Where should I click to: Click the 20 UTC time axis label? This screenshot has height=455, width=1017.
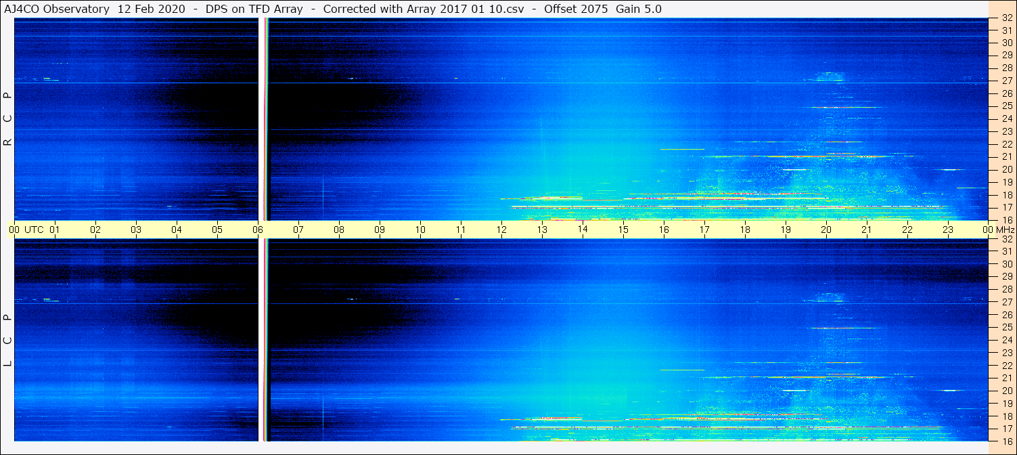[x=826, y=230]
